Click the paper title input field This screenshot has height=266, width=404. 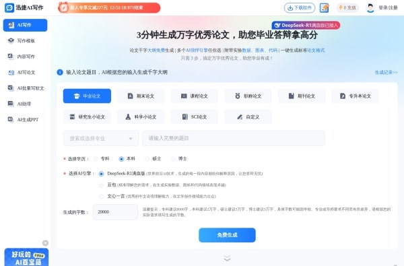[x=234, y=139]
